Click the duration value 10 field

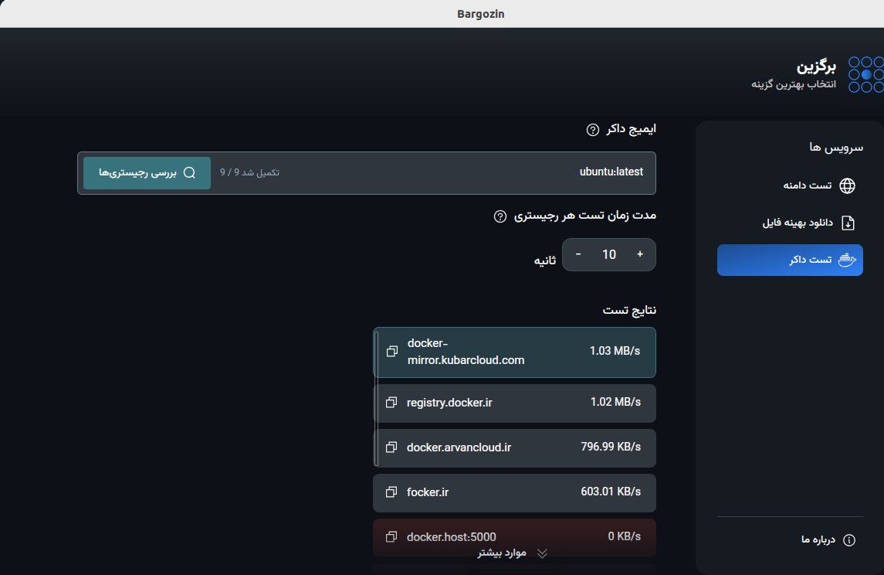pyautogui.click(x=609, y=254)
